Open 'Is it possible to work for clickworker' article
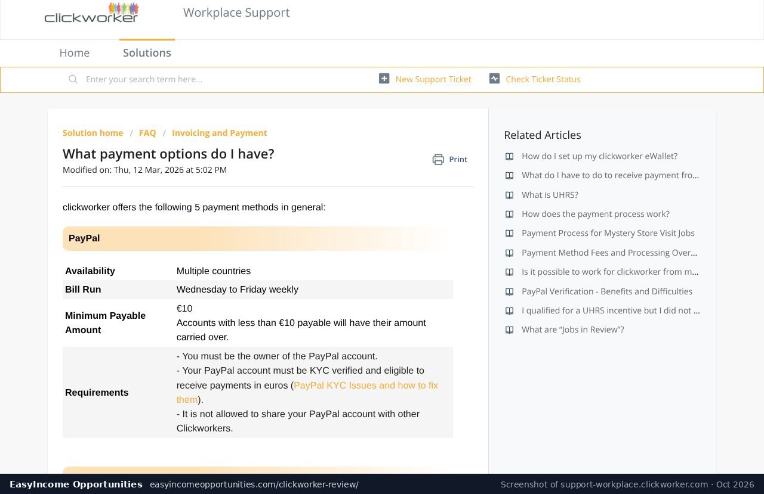 tap(611, 272)
